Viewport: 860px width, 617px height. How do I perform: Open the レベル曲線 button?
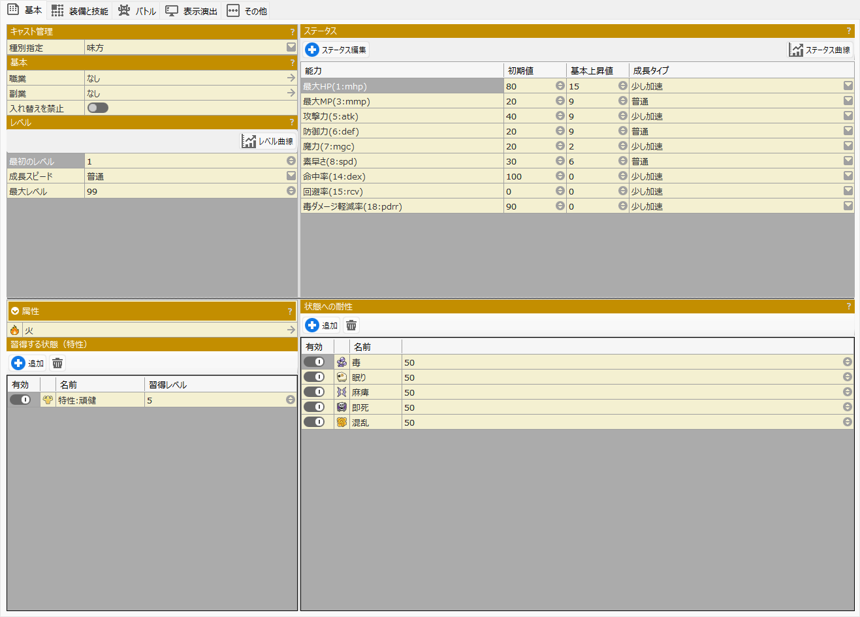tap(268, 141)
